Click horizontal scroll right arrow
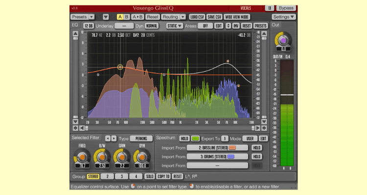The height and width of the screenshot is (195, 367). [x=257, y=128]
